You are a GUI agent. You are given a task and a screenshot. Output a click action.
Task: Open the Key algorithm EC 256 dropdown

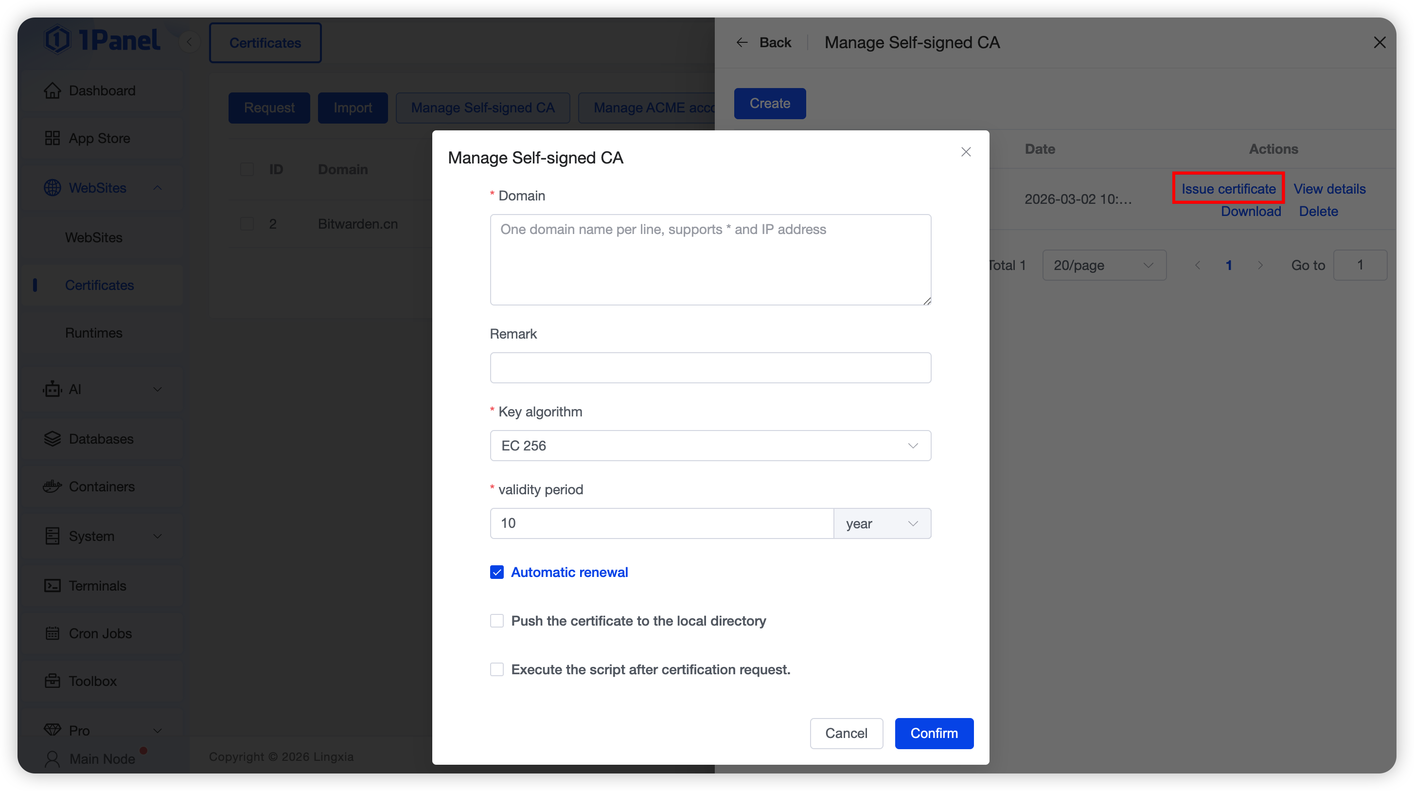(x=710, y=446)
